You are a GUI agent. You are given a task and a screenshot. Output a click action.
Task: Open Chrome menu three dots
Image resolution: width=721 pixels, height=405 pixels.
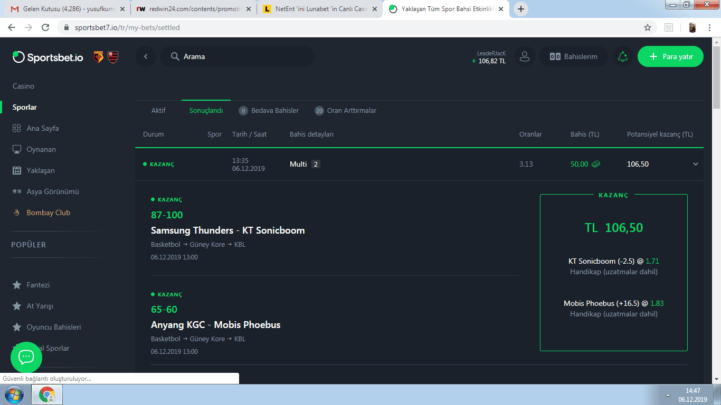click(710, 27)
